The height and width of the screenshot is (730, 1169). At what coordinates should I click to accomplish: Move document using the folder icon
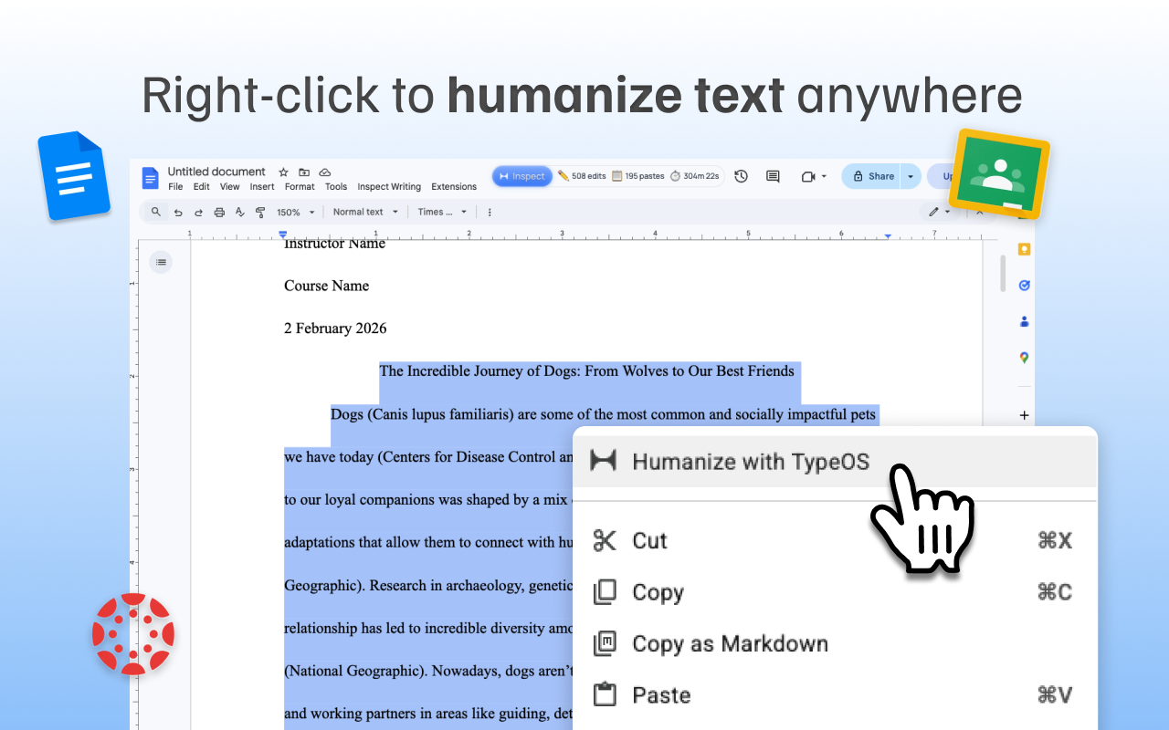pos(304,172)
